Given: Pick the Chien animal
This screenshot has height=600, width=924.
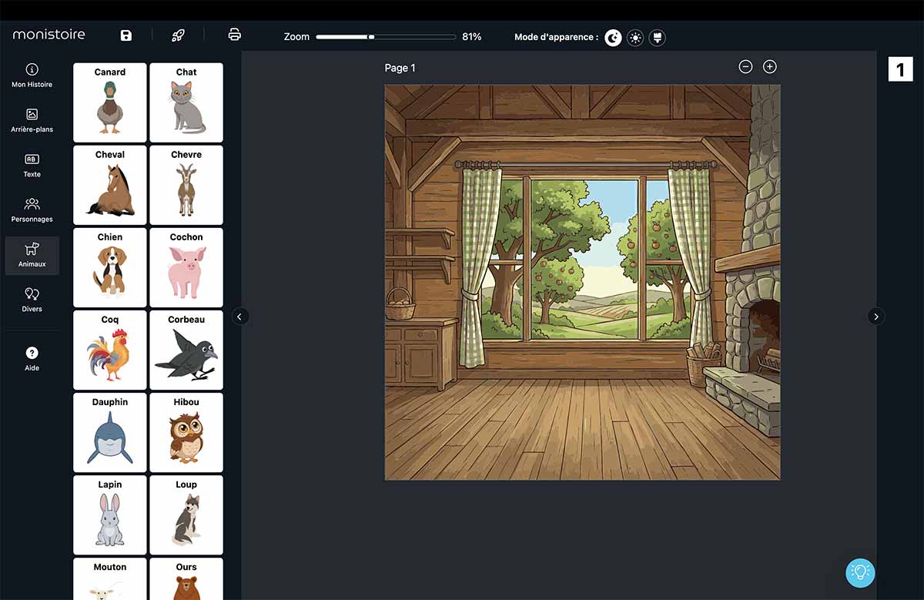Looking at the screenshot, I should (110, 267).
